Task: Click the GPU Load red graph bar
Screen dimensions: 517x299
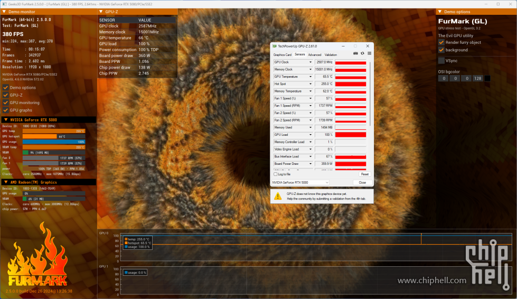Action: tap(351, 135)
